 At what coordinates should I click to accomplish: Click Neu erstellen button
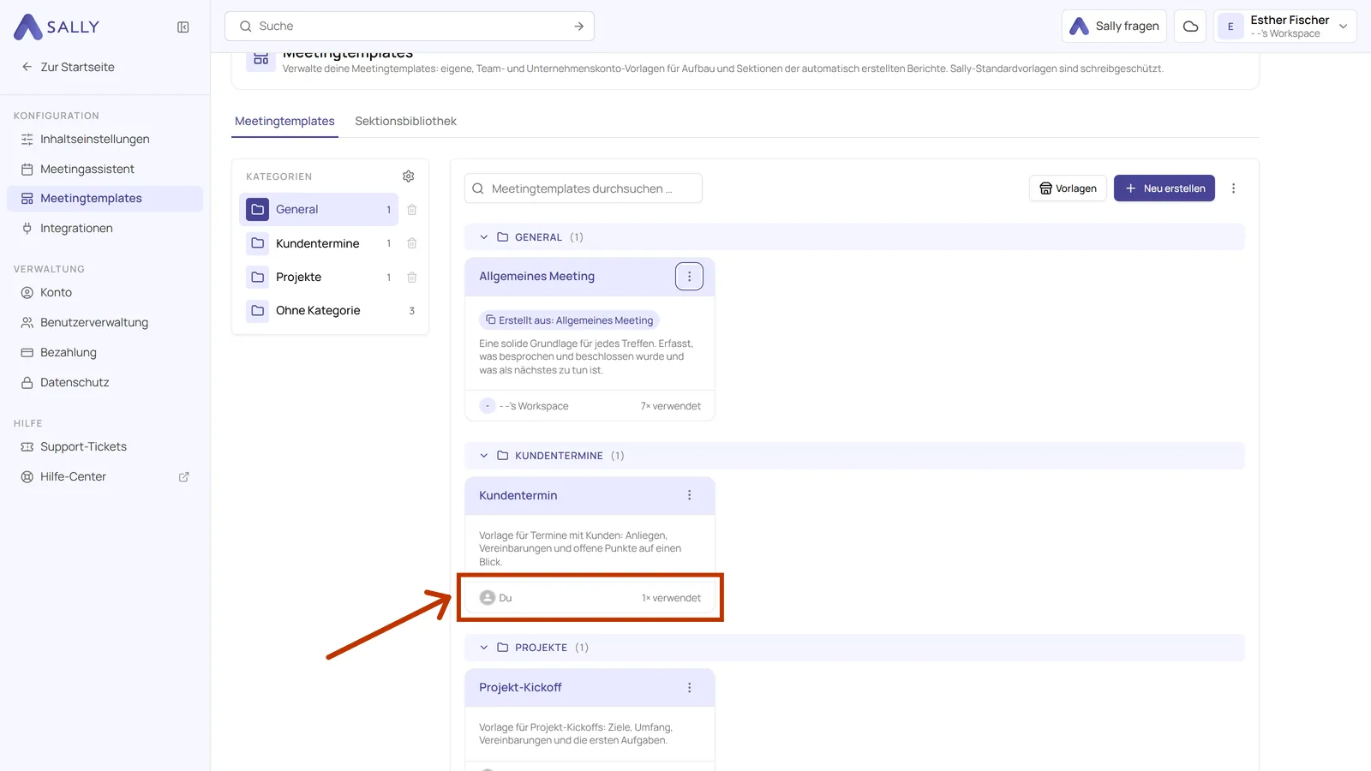[1164, 188]
